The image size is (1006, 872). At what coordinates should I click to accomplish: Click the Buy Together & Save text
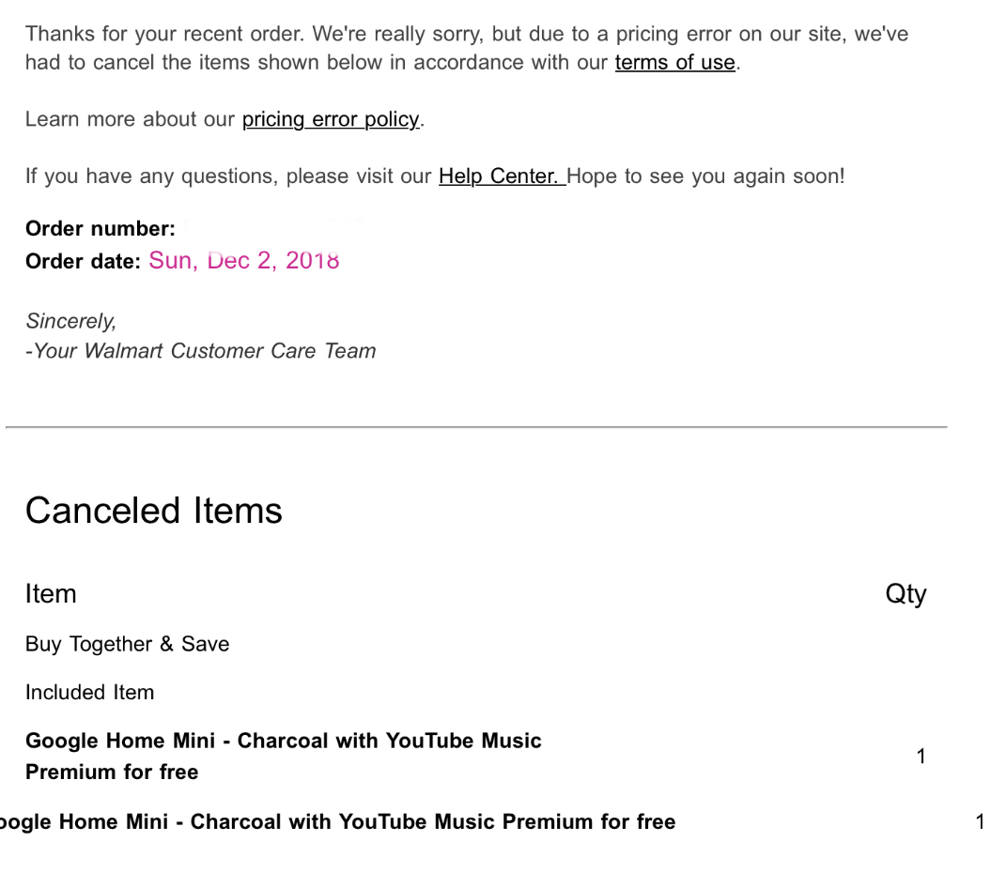pyautogui.click(x=127, y=645)
